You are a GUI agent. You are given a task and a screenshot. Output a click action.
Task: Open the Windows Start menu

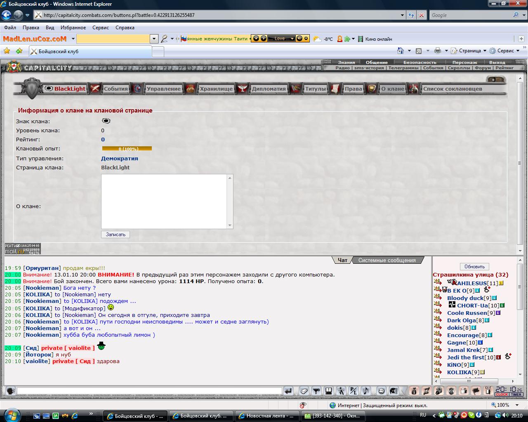click(12, 415)
